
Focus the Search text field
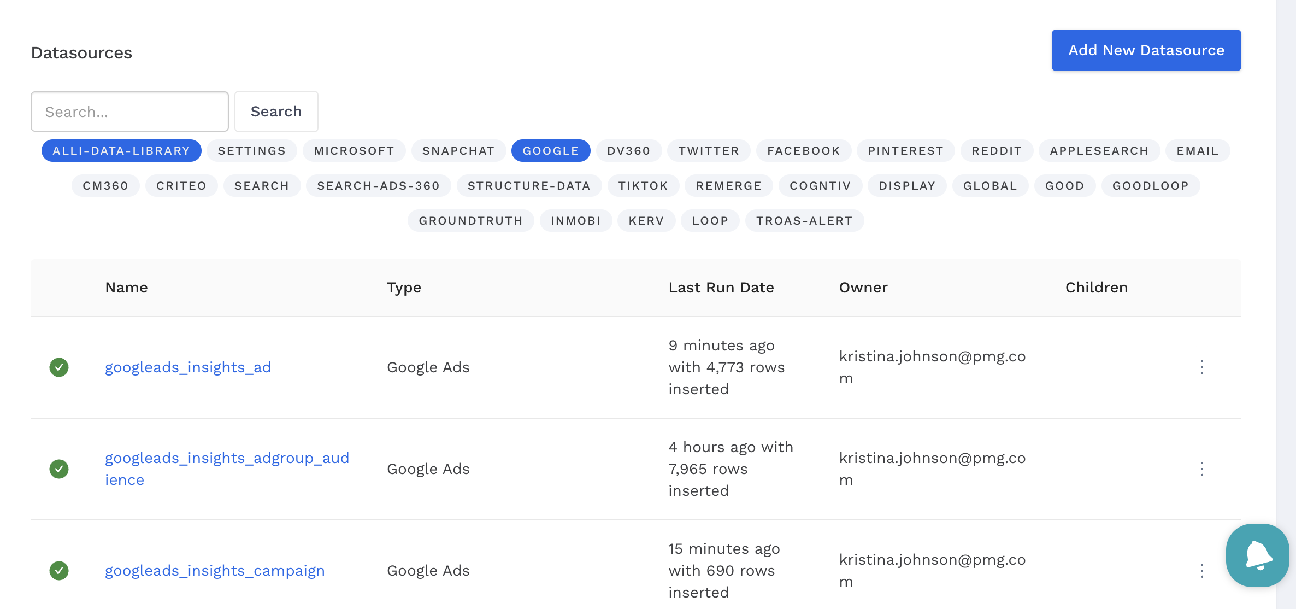pos(129,112)
